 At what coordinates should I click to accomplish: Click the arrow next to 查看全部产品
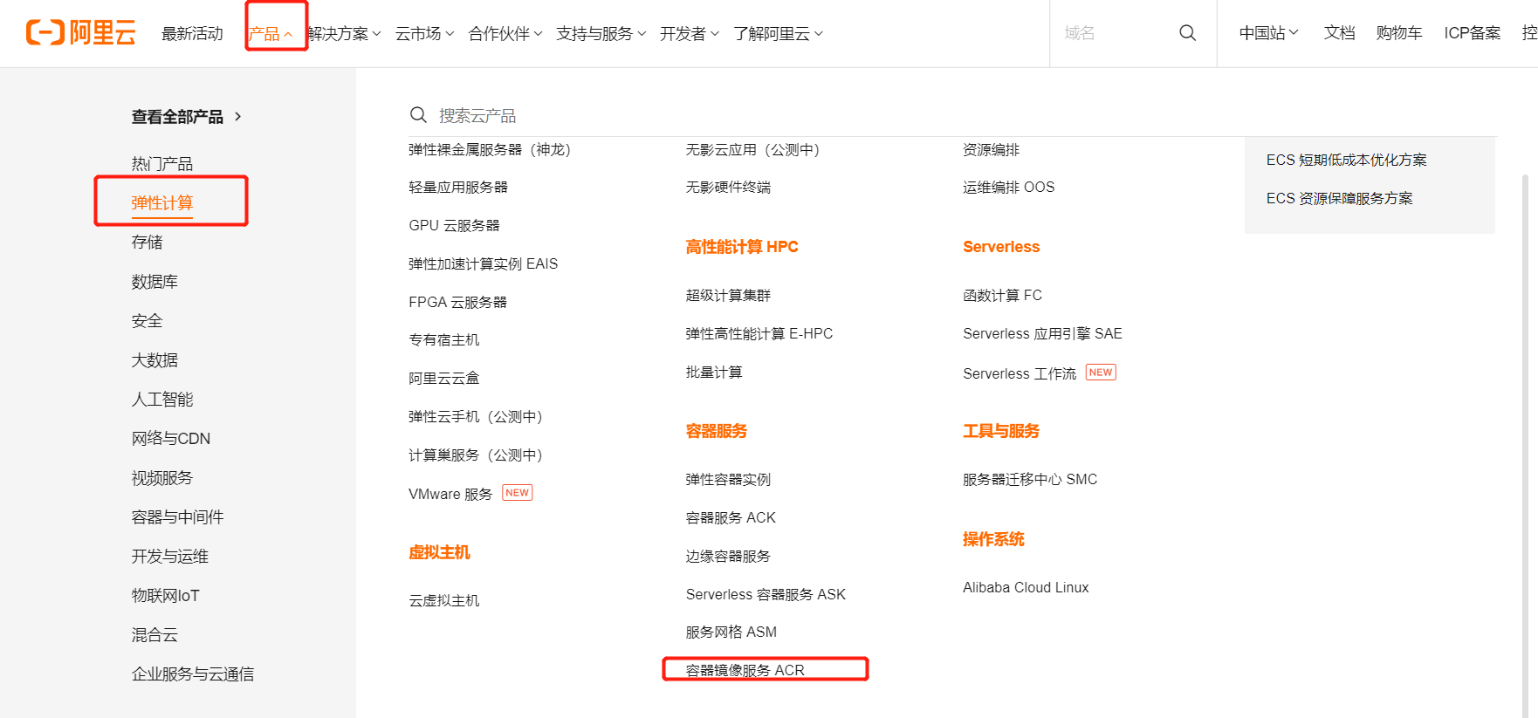237,116
